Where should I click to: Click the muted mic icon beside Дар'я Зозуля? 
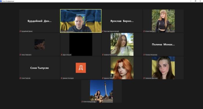61,55
